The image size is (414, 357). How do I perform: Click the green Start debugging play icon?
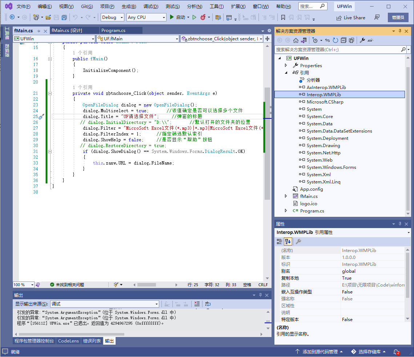(172, 17)
